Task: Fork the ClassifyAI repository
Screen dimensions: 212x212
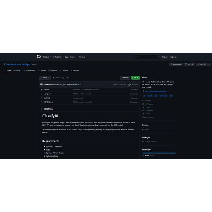Action: (190, 64)
